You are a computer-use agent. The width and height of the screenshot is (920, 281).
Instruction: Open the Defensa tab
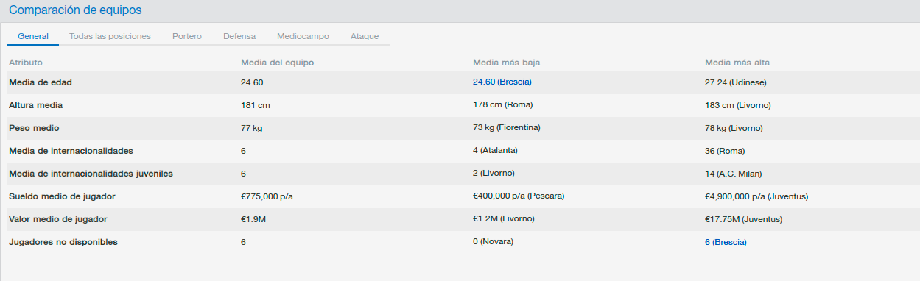(x=239, y=36)
